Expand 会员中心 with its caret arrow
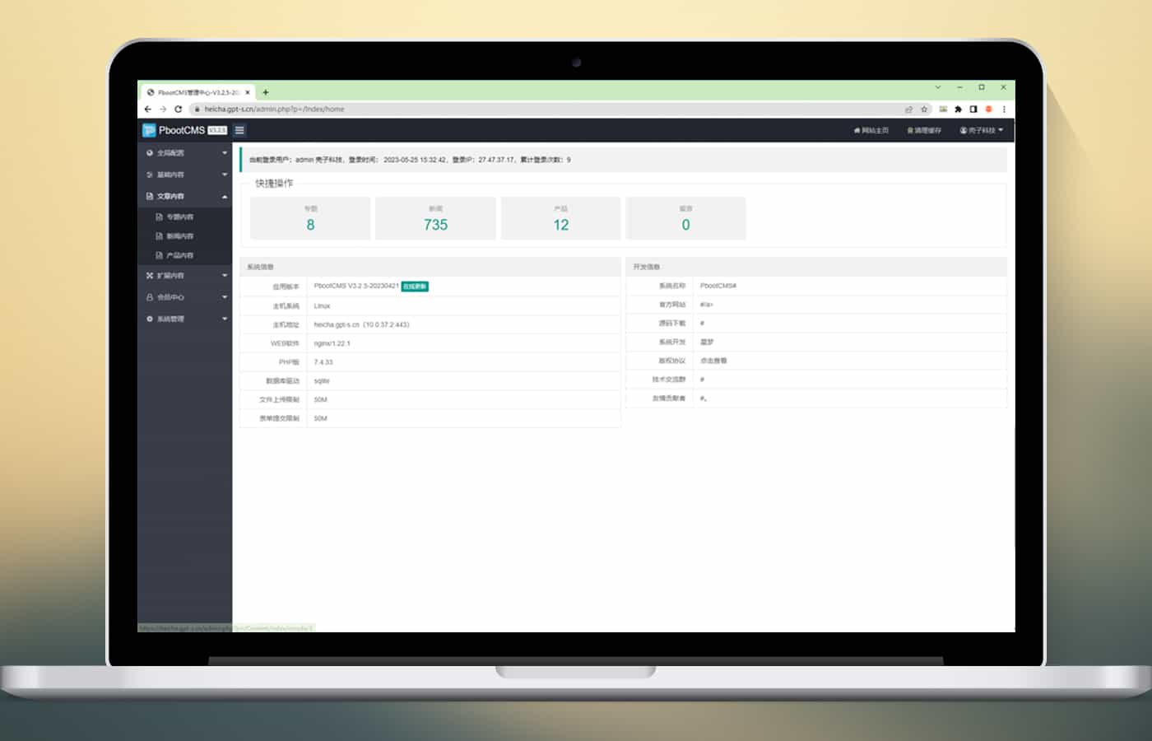This screenshot has height=741, width=1152. 225,297
